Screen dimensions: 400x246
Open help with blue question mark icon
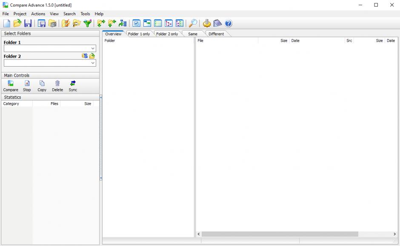click(229, 23)
